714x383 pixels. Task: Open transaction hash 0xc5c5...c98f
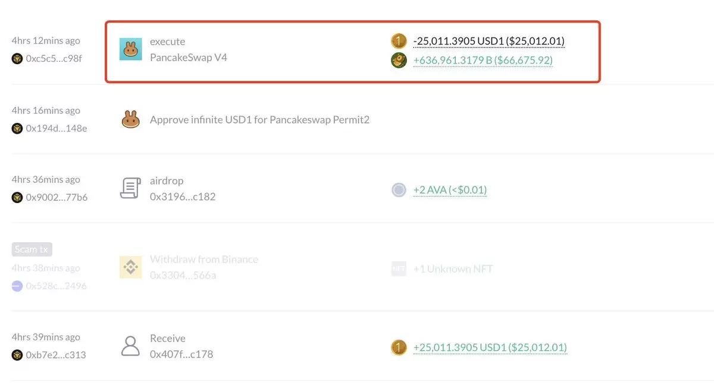coord(54,59)
